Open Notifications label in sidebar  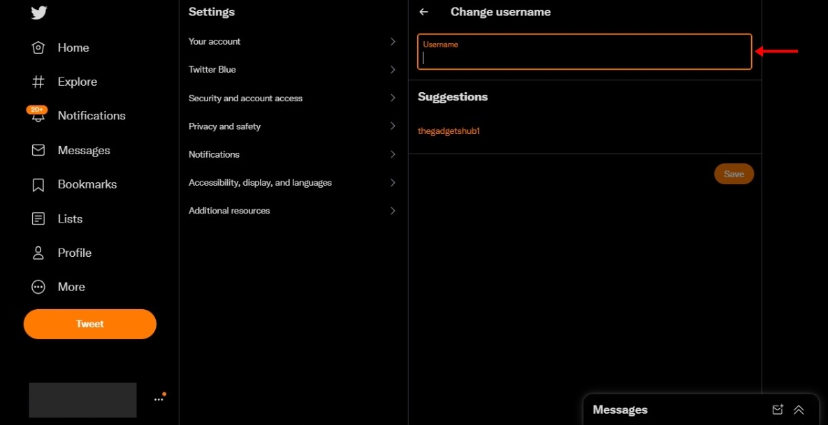[x=92, y=116]
